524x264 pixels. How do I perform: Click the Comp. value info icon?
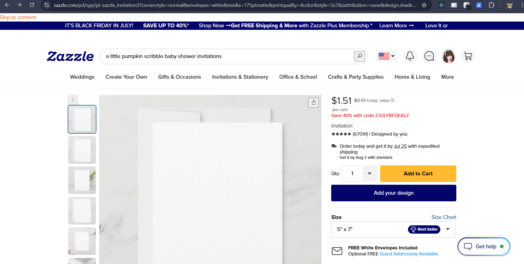coord(393,101)
